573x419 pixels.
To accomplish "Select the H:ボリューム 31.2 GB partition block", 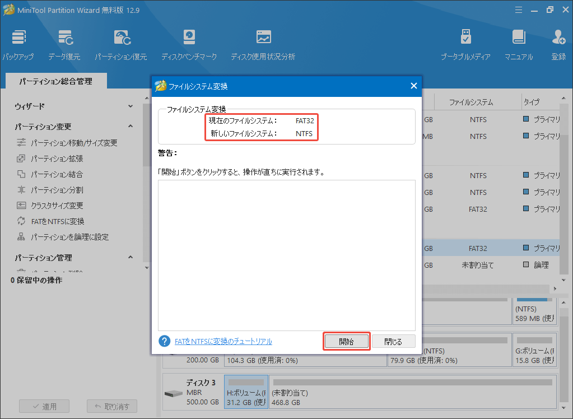I will [x=246, y=392].
